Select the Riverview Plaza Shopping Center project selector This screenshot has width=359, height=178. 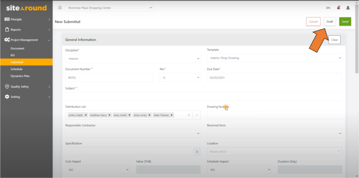(x=109, y=8)
